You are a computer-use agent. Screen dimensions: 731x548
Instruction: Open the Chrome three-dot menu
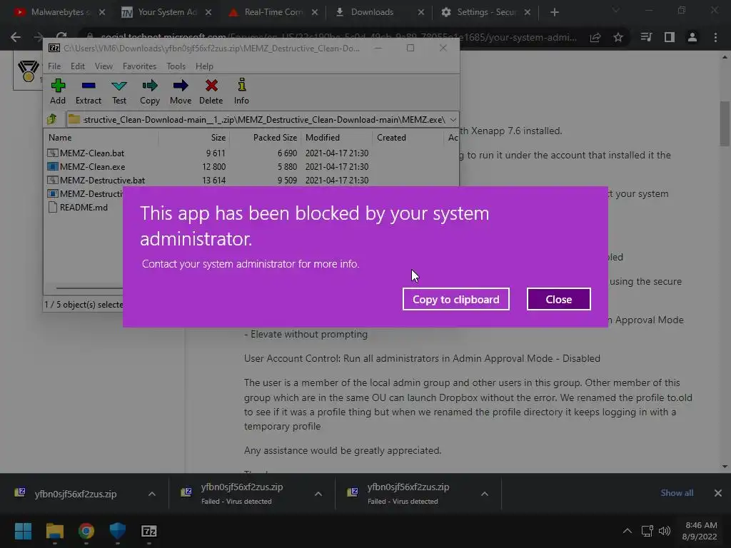(x=715, y=37)
